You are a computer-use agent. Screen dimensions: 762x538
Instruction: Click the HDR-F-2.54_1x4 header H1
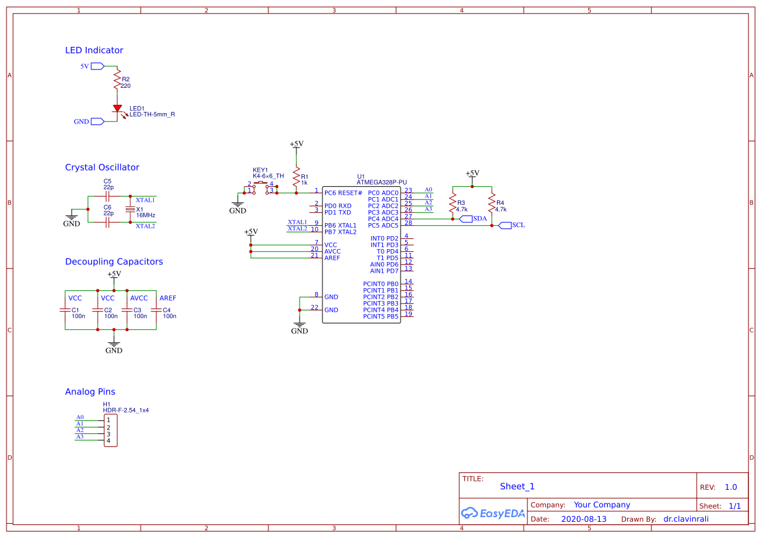111,431
